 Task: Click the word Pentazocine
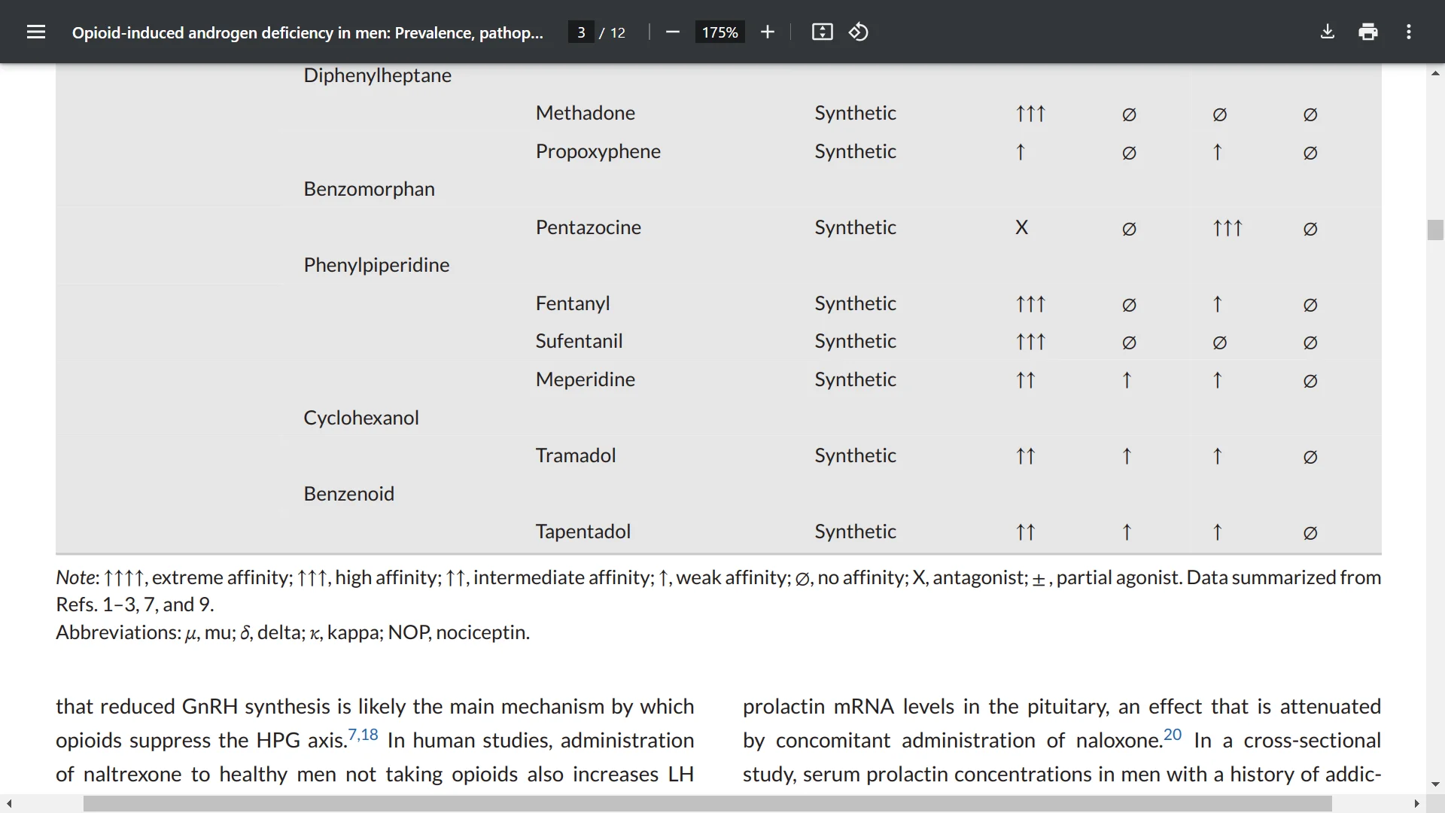[588, 227]
